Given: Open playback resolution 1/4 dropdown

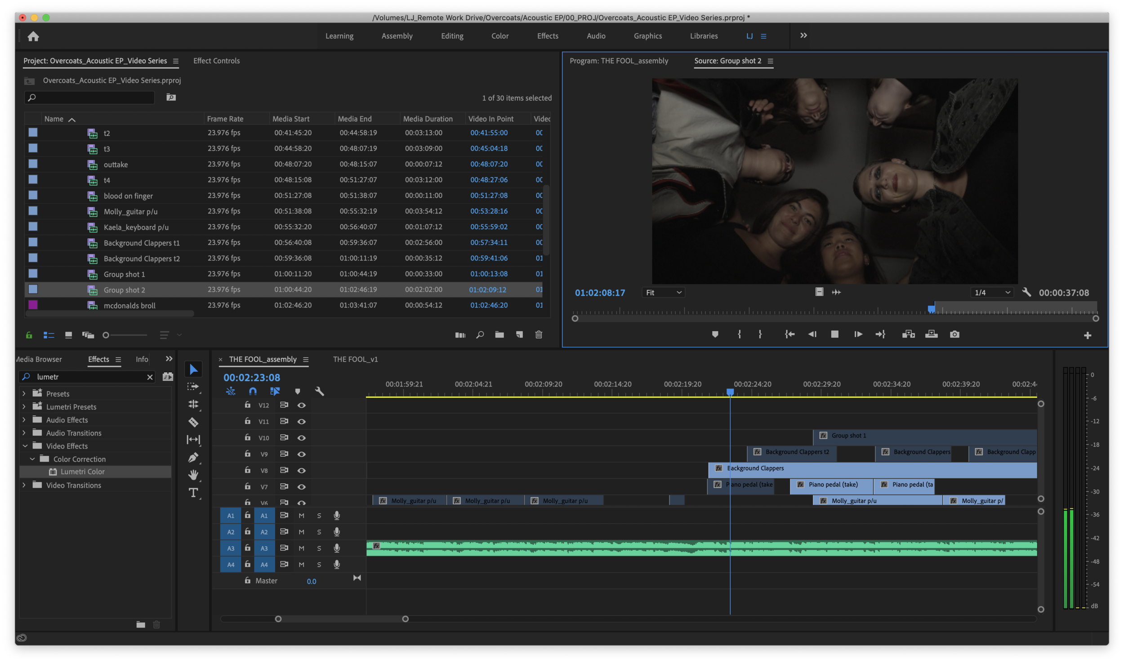Looking at the screenshot, I should click(x=992, y=293).
